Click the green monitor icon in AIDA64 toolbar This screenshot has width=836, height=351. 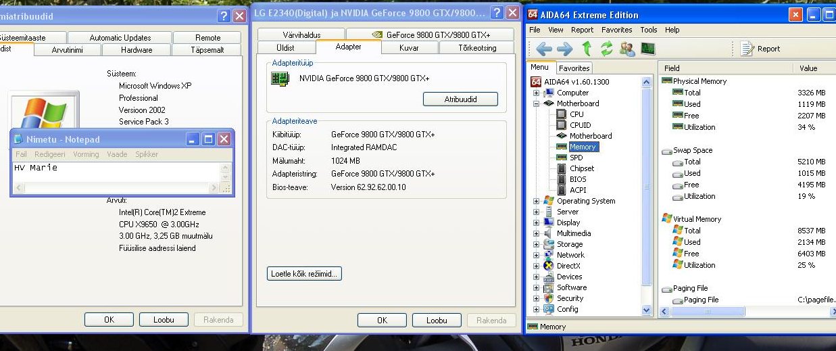tap(648, 48)
